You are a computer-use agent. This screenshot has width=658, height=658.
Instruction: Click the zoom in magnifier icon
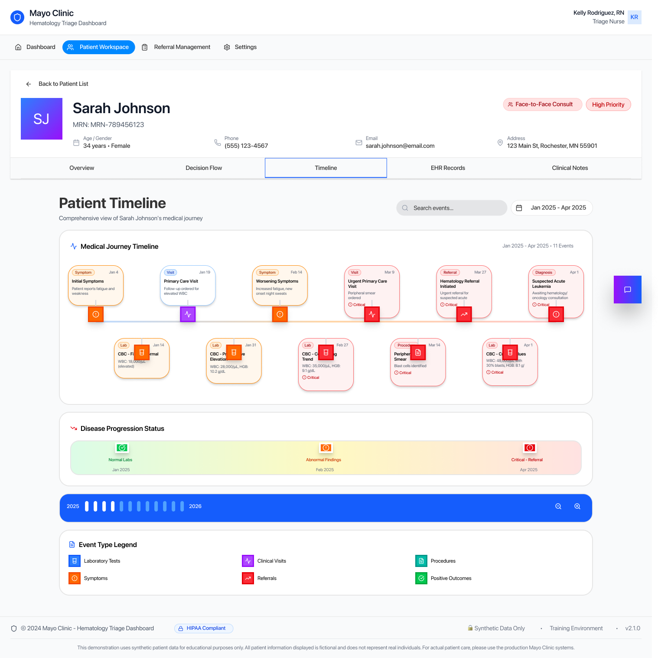577,506
